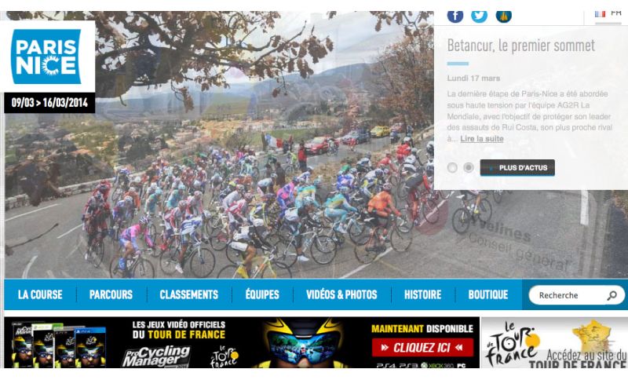Open the Parcours menu

point(111,294)
